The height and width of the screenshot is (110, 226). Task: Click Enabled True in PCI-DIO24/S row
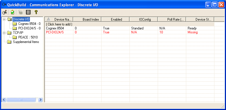tap(115, 32)
